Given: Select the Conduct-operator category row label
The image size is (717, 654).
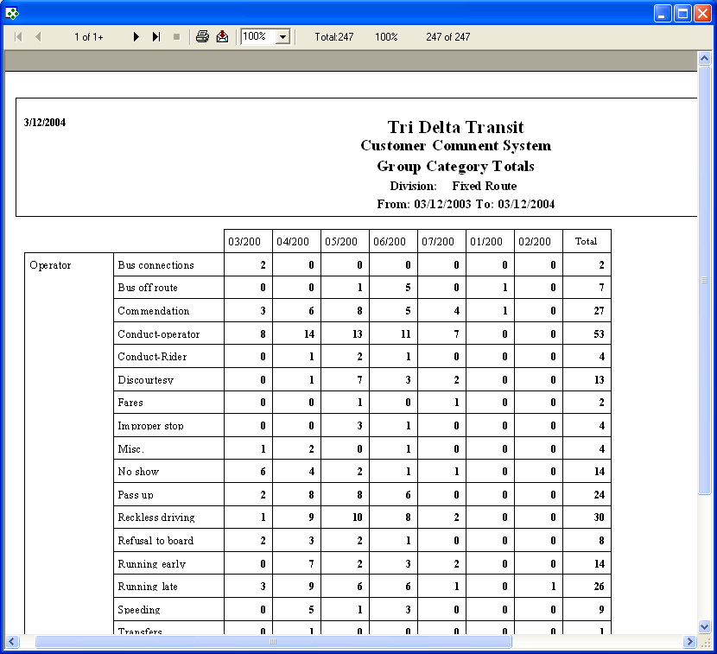Looking at the screenshot, I should pos(159,334).
